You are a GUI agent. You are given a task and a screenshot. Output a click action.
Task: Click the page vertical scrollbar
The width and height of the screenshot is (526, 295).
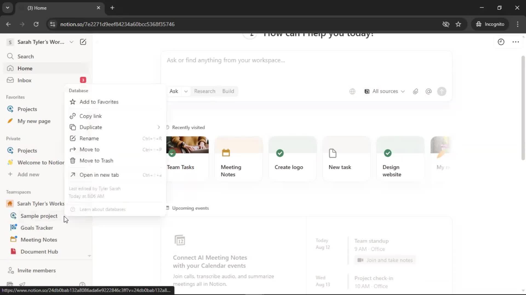coord(523,108)
